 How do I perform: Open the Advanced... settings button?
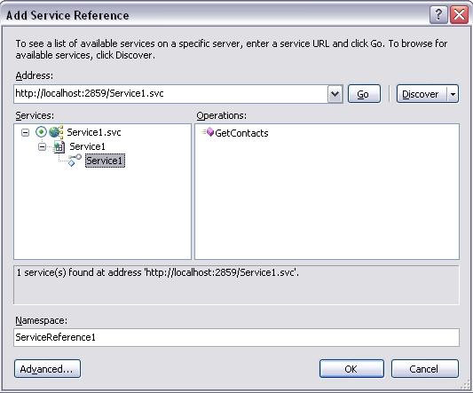pos(47,368)
